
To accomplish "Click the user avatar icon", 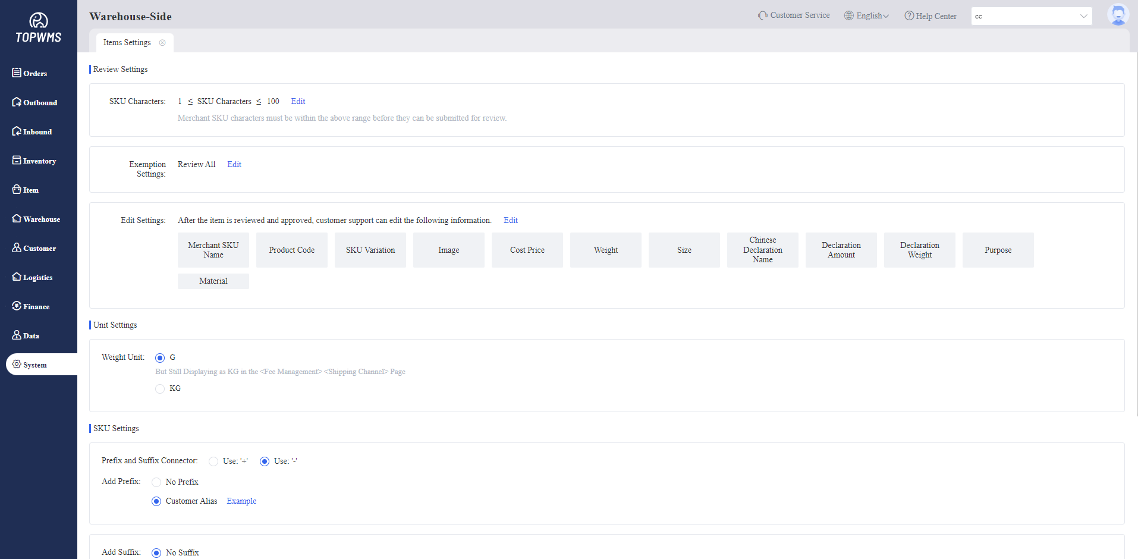I will 1118,15.
